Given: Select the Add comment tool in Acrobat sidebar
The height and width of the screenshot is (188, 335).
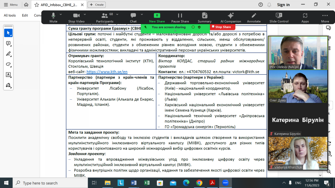Looking at the screenshot, I should point(8,43).
